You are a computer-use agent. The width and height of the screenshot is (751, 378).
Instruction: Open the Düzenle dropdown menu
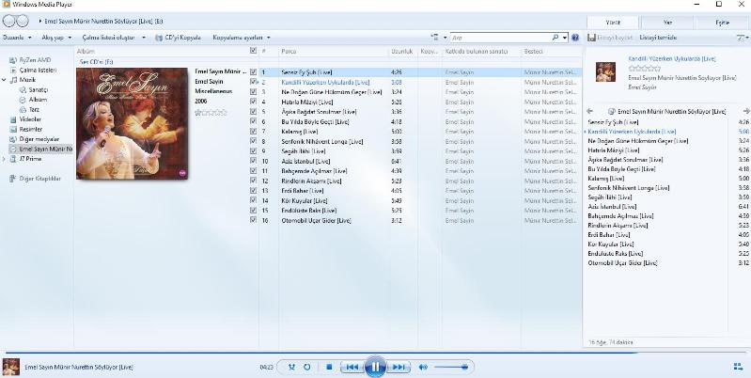point(17,38)
